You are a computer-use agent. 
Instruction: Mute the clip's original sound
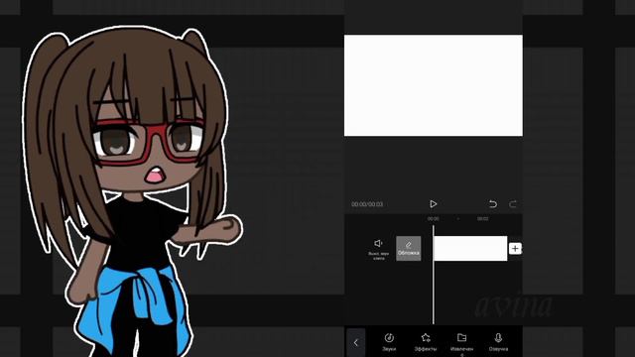[x=378, y=249]
